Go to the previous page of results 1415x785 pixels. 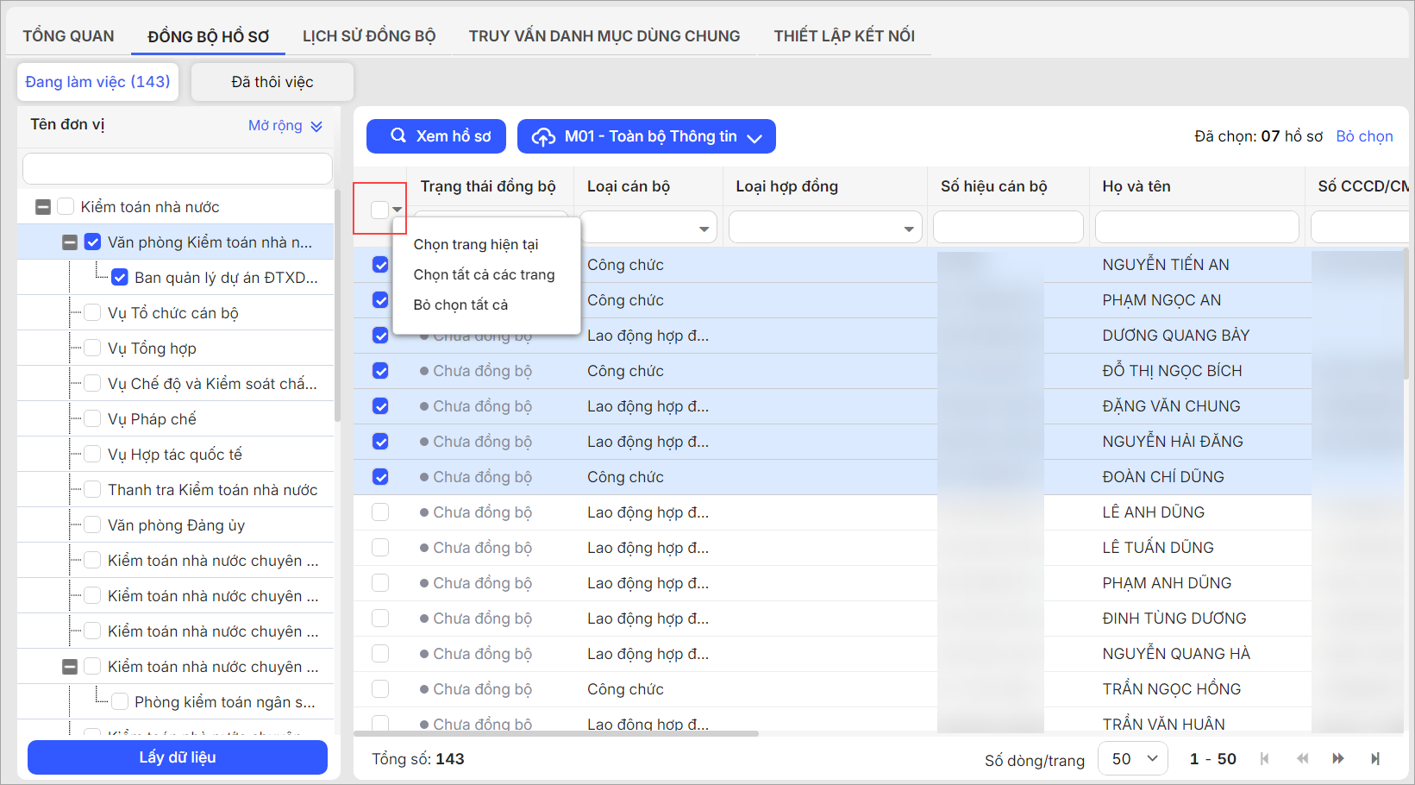click(x=1302, y=758)
